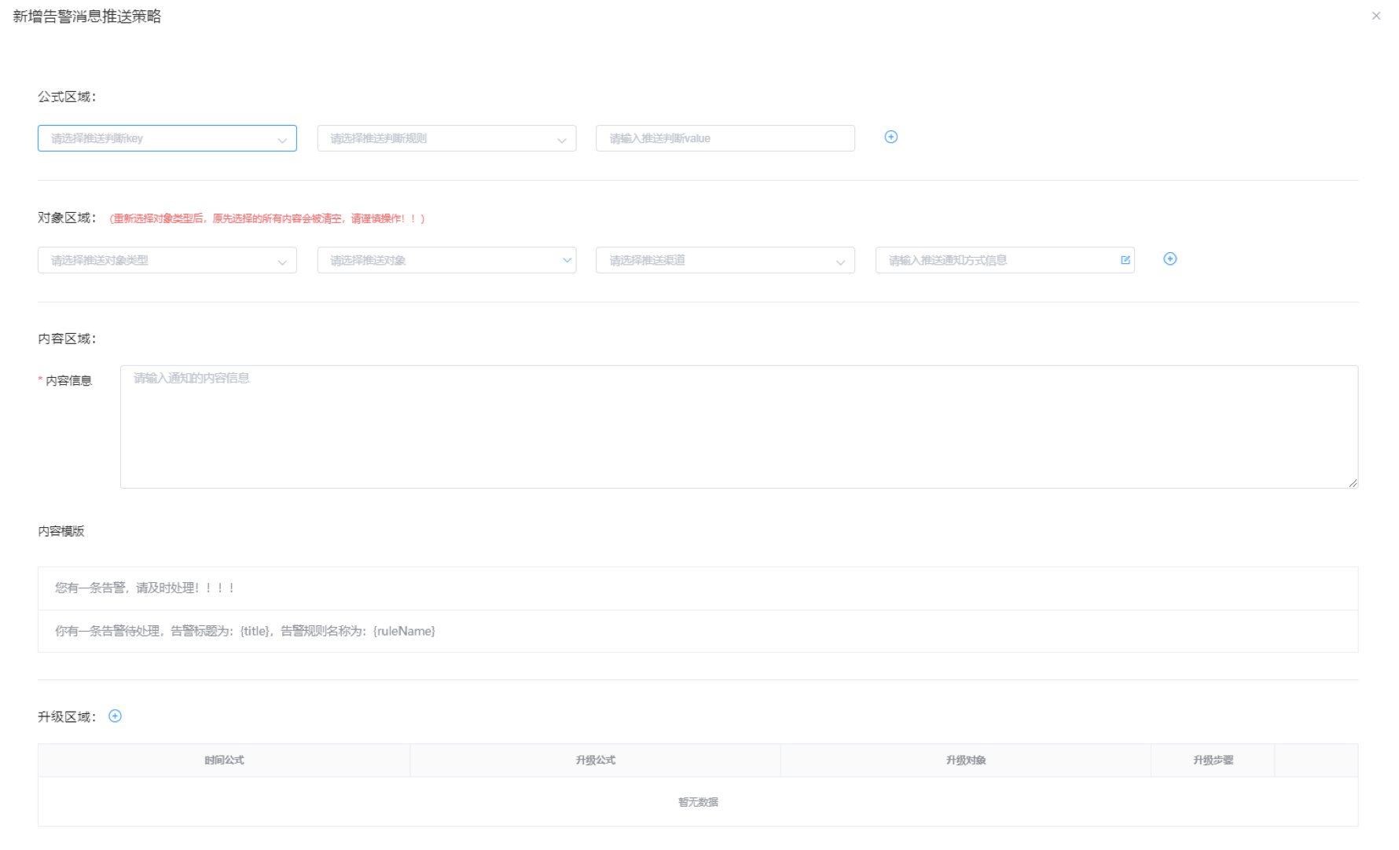1399x850 pixels.
Task: Open the 请选择推送渠道 dropdown
Action: [725, 260]
